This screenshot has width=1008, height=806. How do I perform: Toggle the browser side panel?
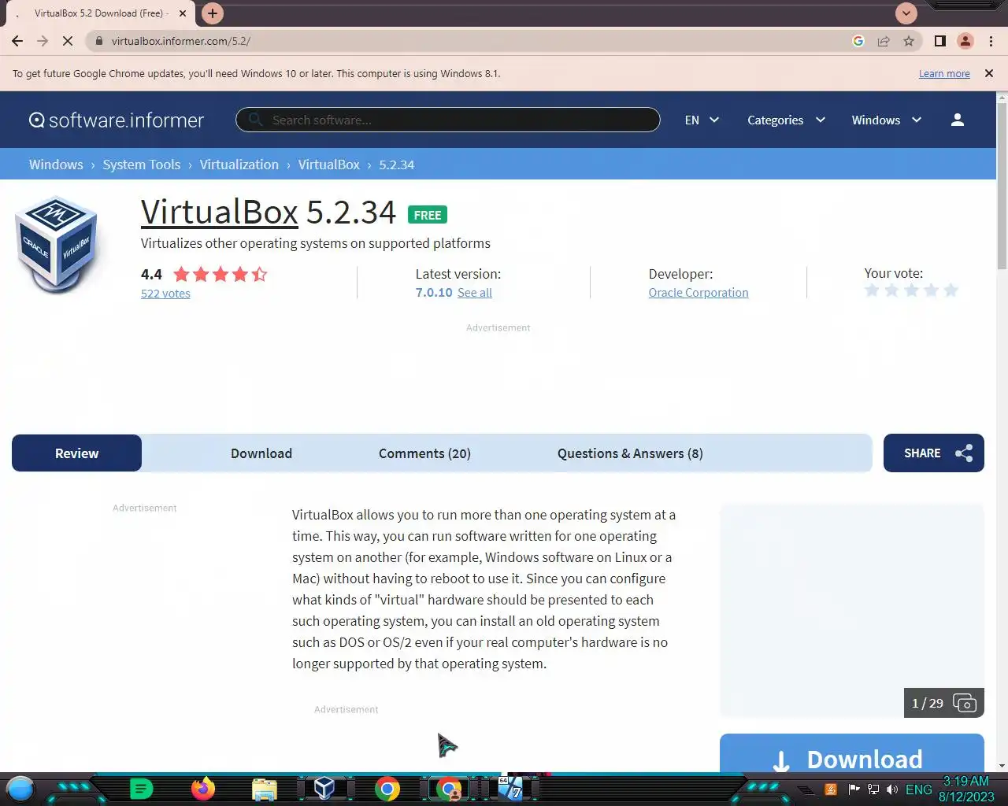[x=939, y=41]
